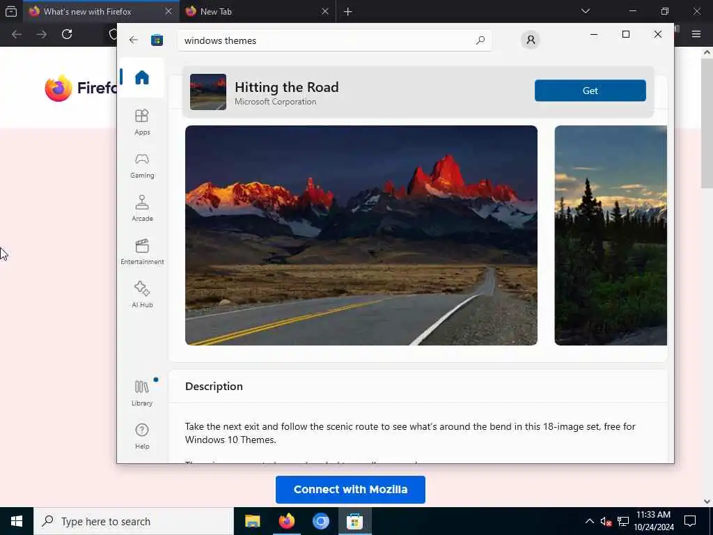Go to Microsoft Store Home
The height and width of the screenshot is (535, 713).
[142, 78]
